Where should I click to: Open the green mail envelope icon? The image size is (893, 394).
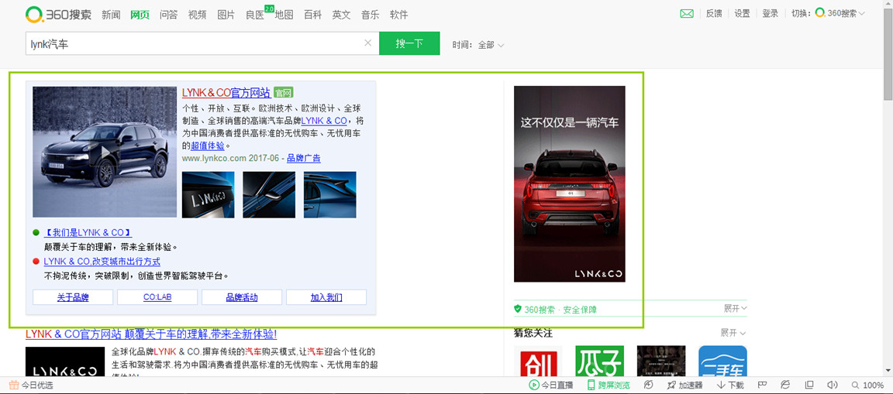[x=687, y=14]
